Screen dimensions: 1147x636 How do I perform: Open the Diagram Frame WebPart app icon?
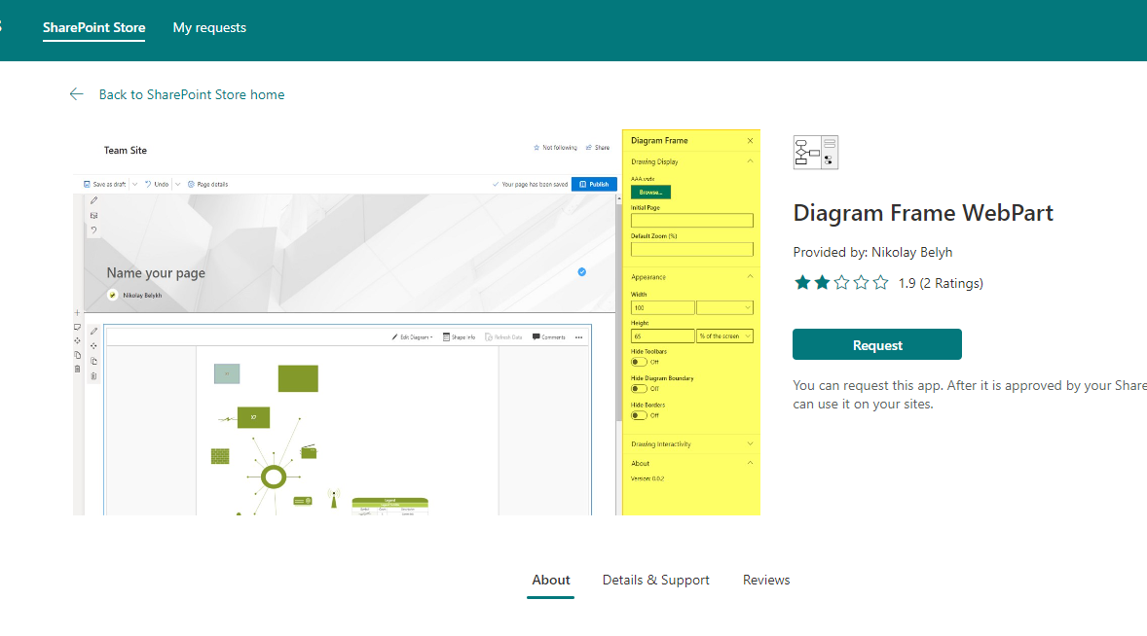[816, 152]
